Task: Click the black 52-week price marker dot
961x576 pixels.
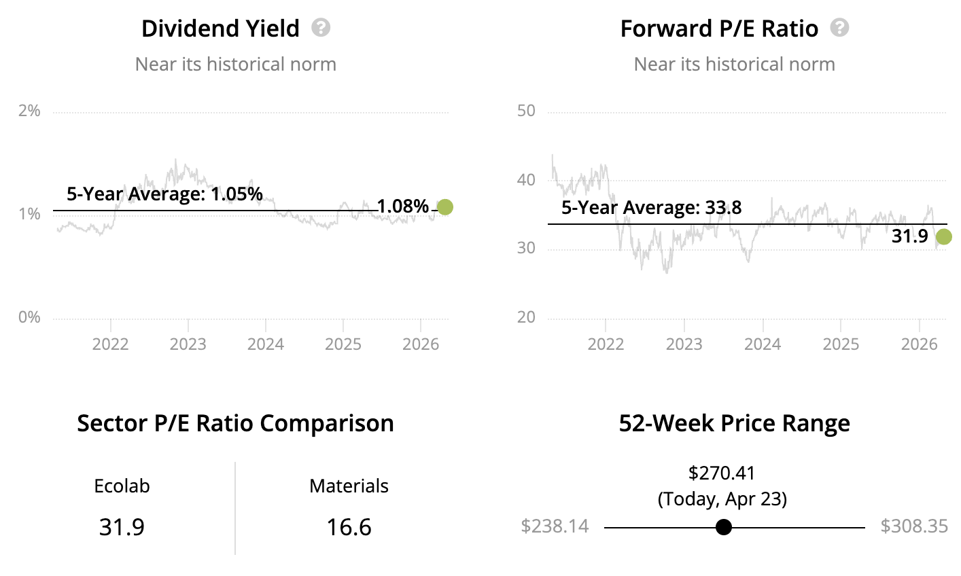Action: 724,527
